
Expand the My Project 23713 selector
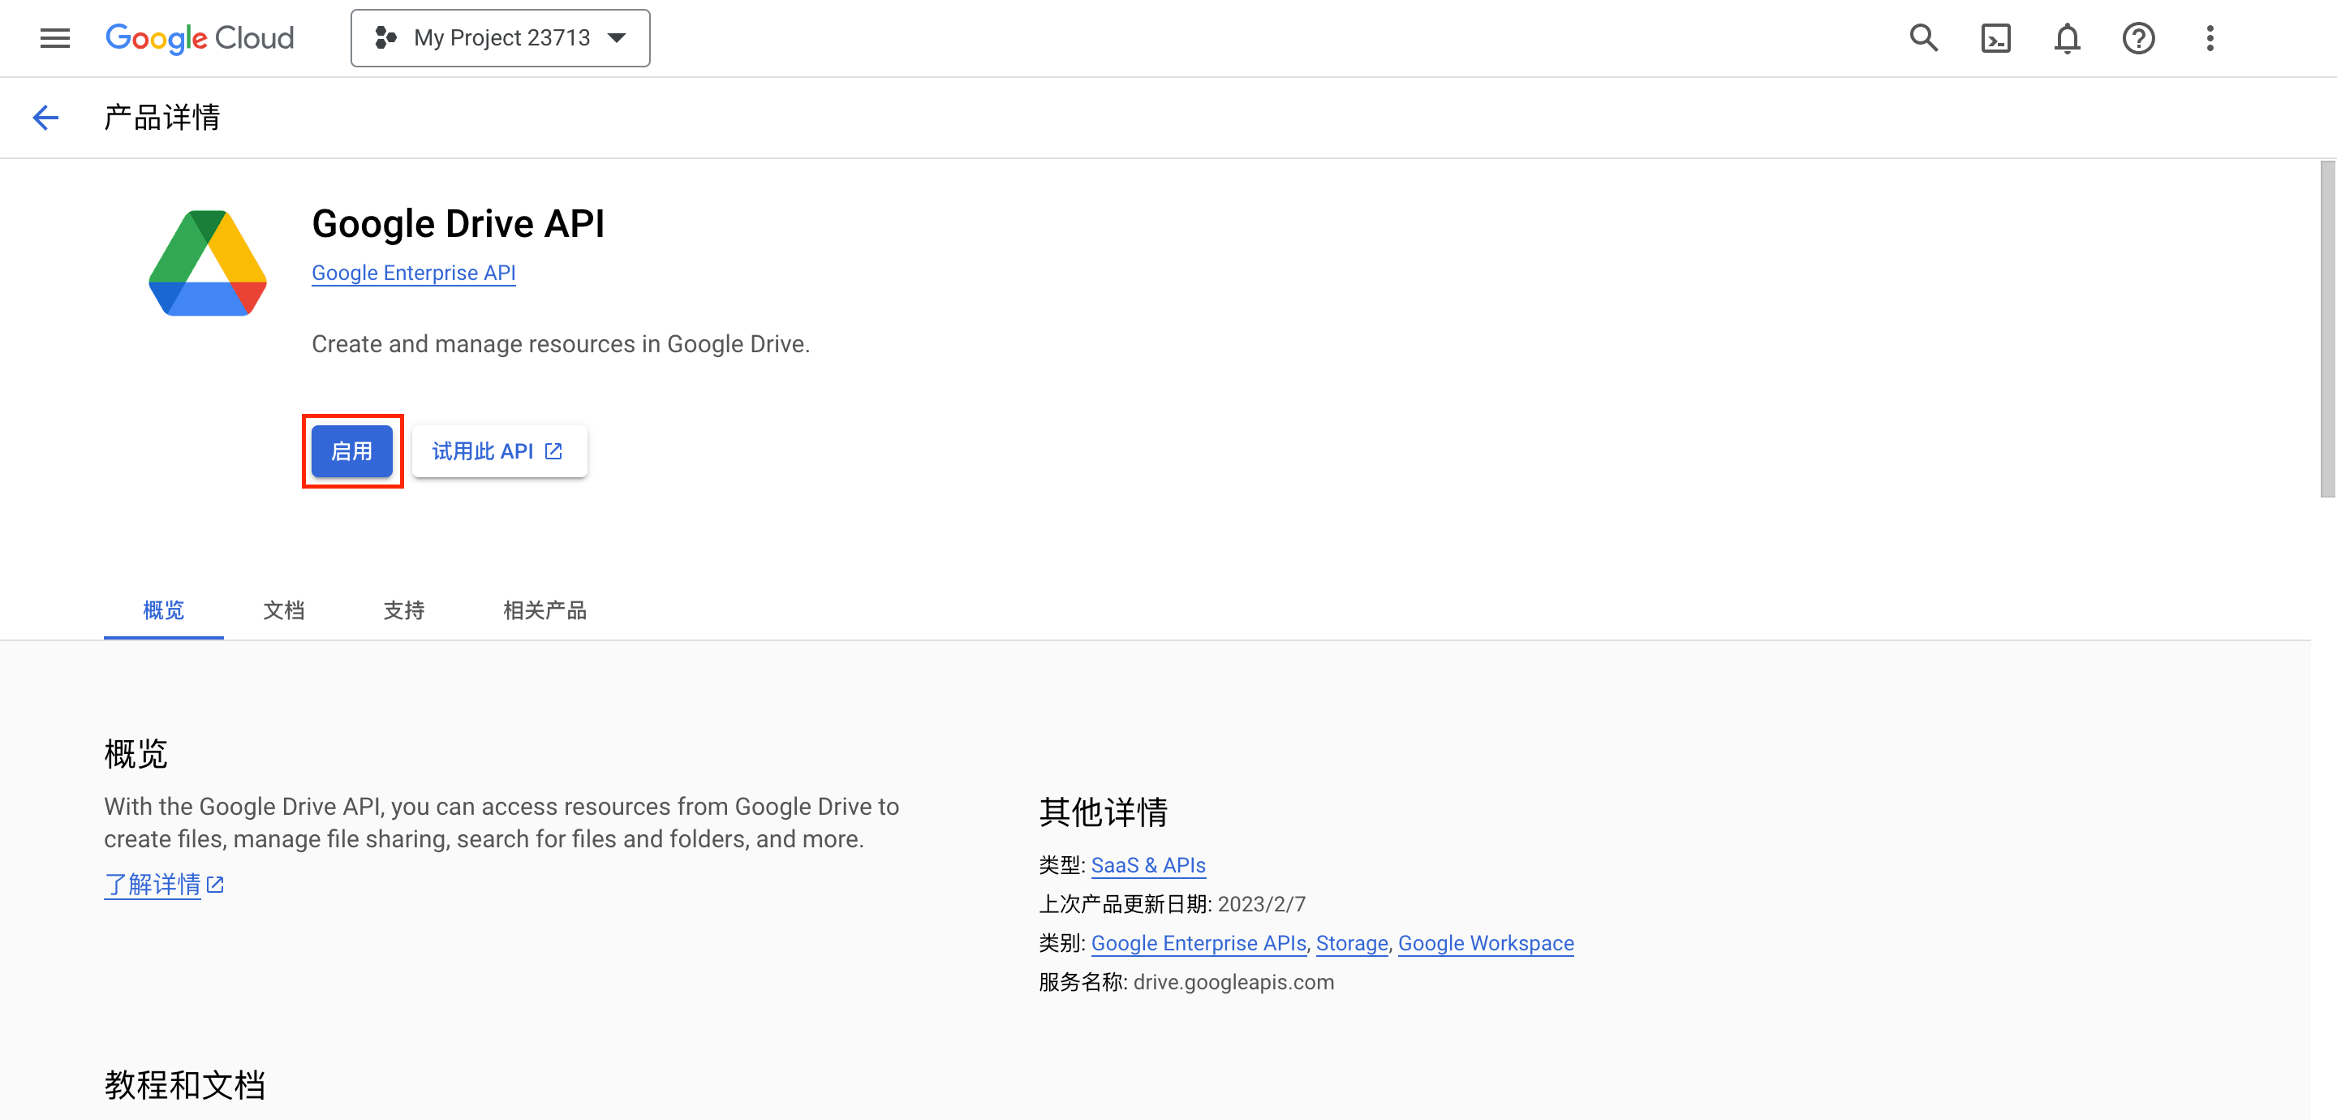point(500,38)
